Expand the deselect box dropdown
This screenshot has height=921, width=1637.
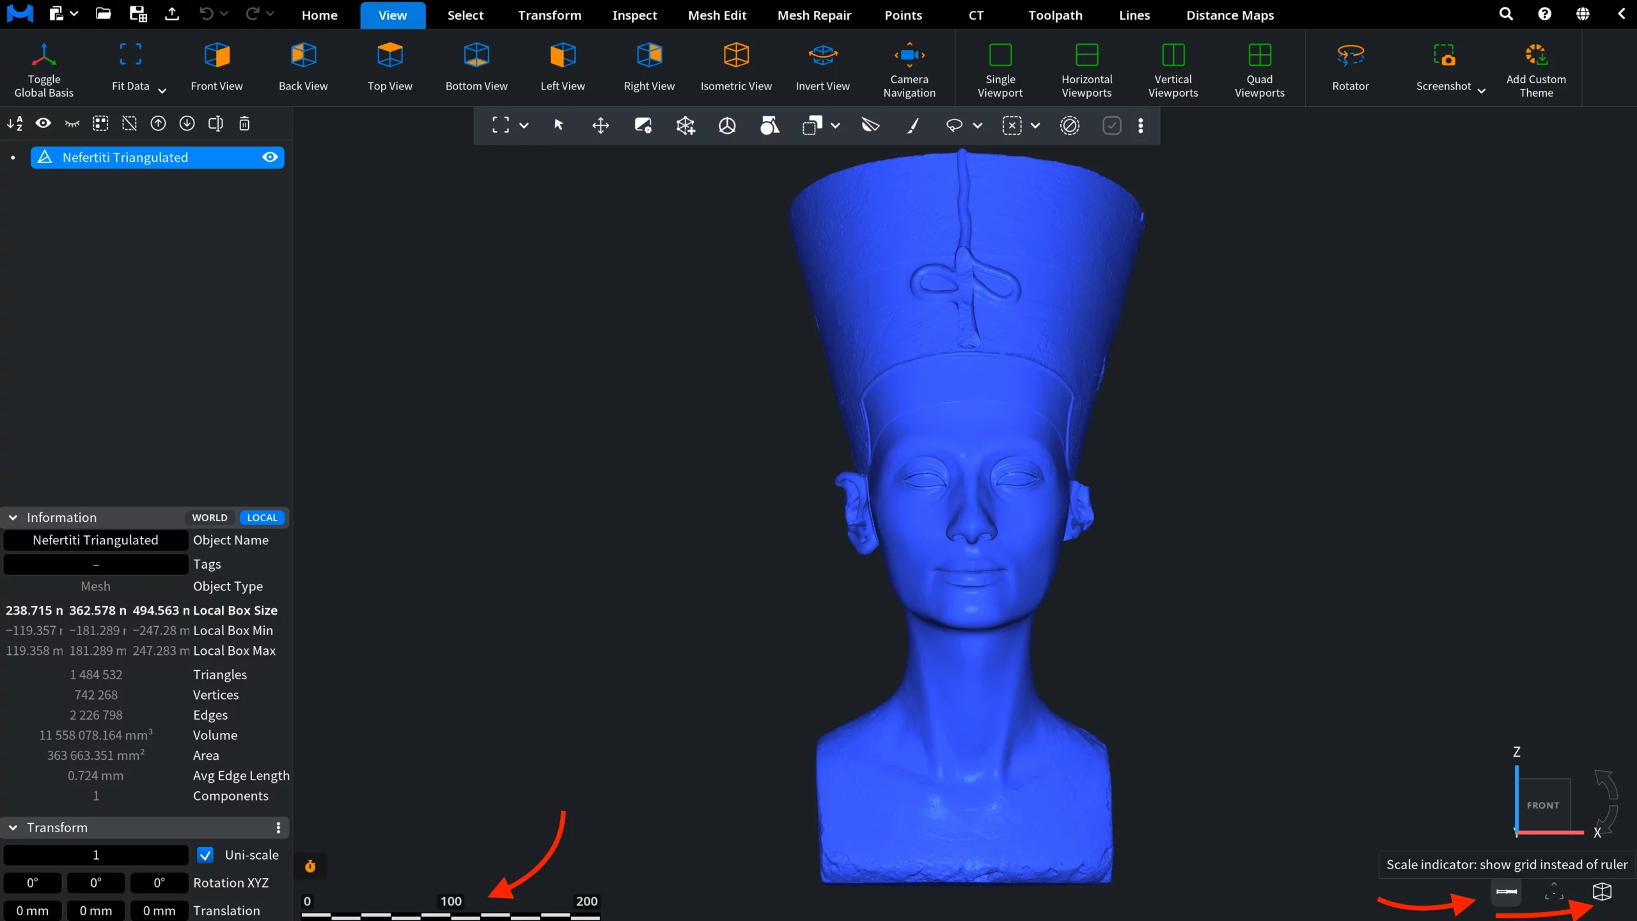coord(1035,125)
